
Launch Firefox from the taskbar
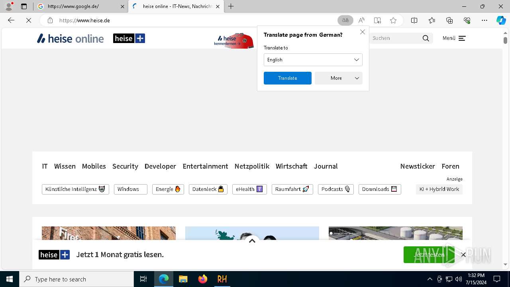point(203,279)
